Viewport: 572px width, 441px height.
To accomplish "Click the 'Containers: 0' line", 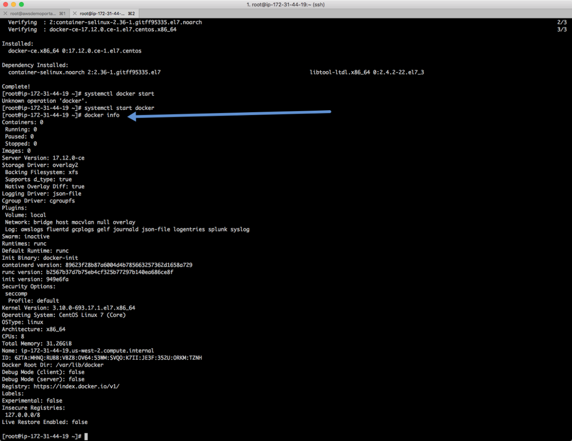I will click(x=23, y=122).
